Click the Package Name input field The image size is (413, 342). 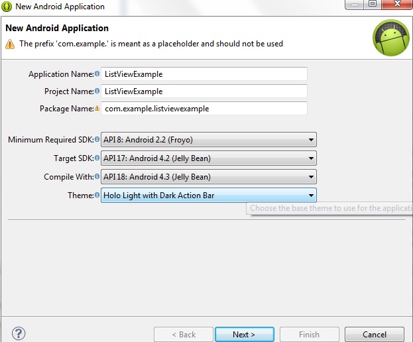pyautogui.click(x=204, y=108)
